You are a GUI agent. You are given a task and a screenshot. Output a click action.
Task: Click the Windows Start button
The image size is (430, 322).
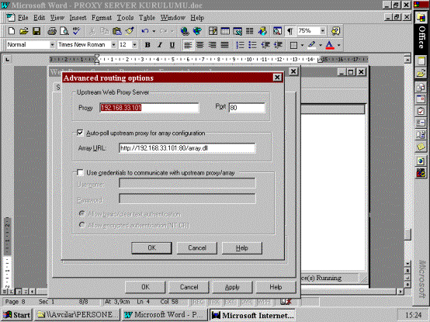(x=17, y=315)
